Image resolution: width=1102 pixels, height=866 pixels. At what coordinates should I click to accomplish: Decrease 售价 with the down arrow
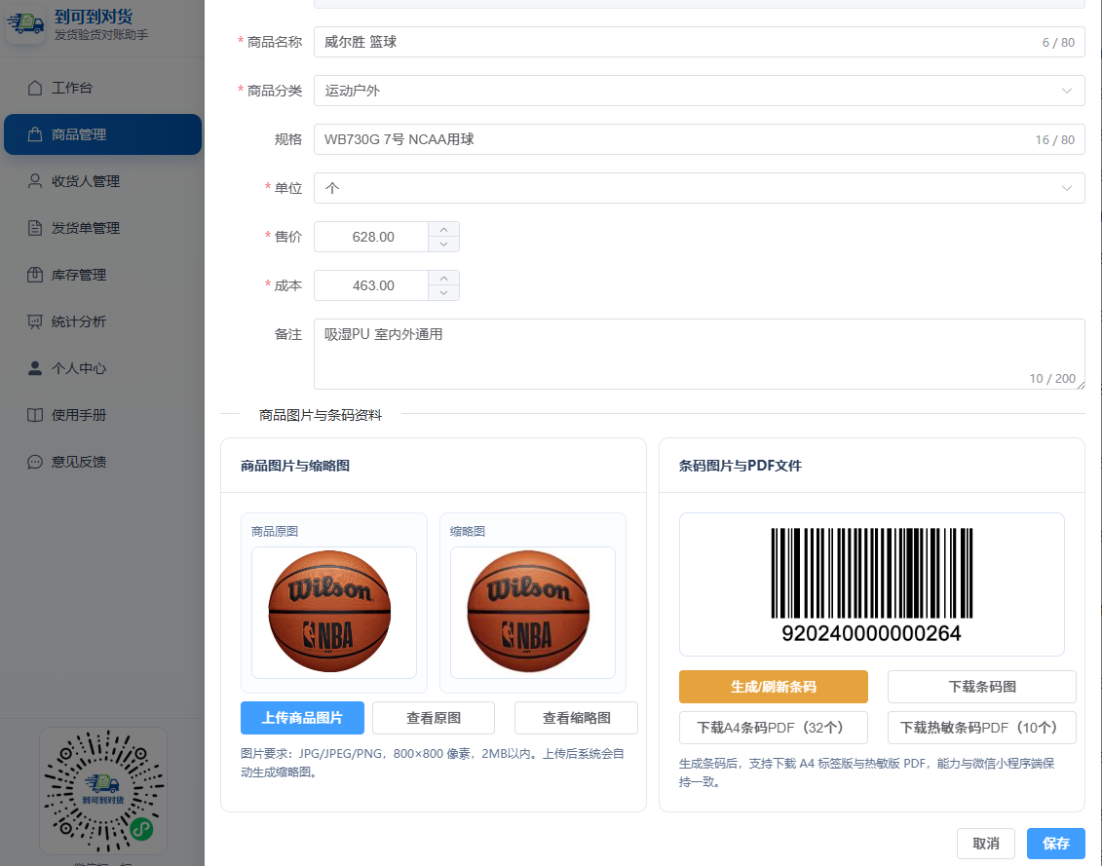[x=443, y=244]
